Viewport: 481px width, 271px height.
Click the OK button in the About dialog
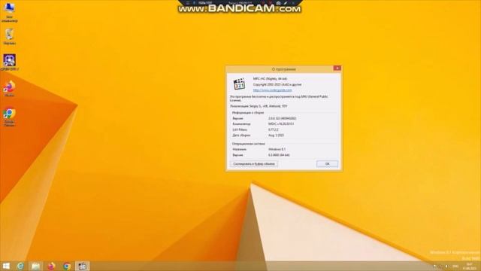pyautogui.click(x=327, y=164)
